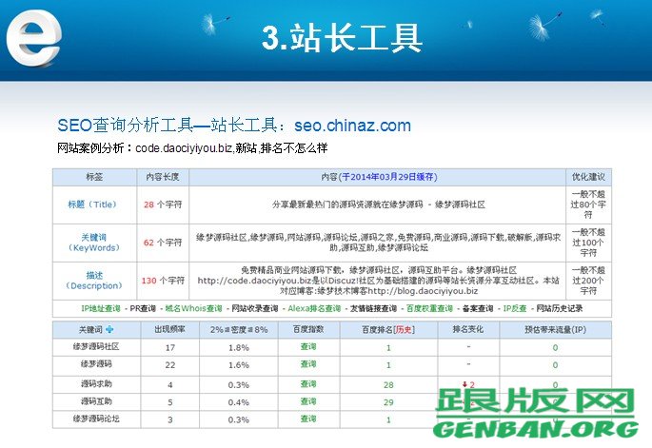
Task: Open the PR查询 link
Action: (143, 308)
